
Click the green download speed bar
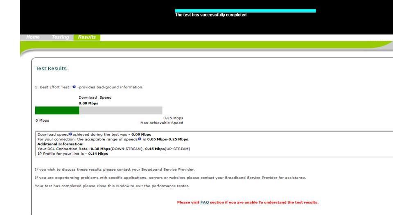pyautogui.click(x=57, y=110)
